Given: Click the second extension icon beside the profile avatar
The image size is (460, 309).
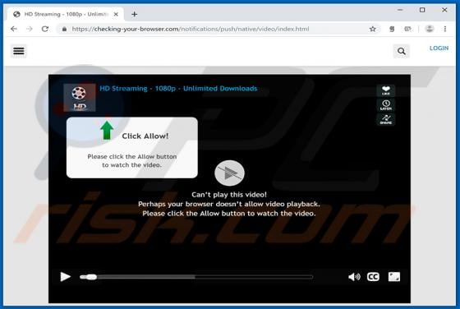Looking at the screenshot, I should click(407, 29).
